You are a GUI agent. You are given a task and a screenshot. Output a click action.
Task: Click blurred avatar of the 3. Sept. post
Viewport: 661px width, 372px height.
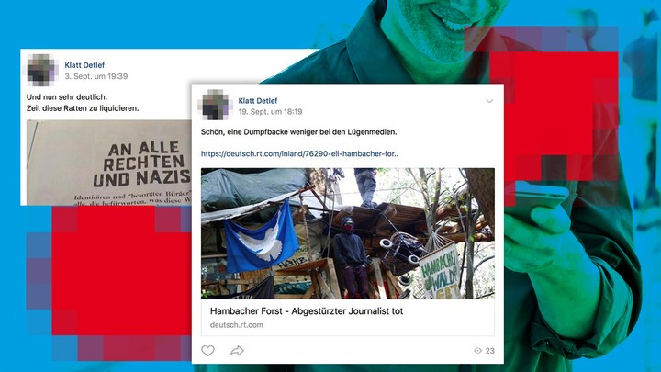tap(41, 70)
